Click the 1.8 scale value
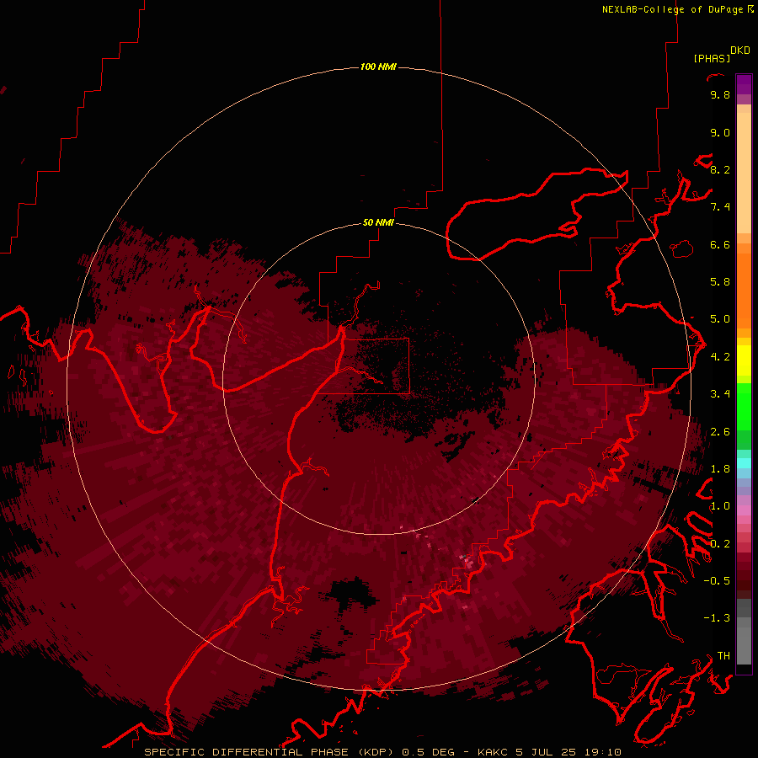The image size is (758, 758). tap(720, 469)
